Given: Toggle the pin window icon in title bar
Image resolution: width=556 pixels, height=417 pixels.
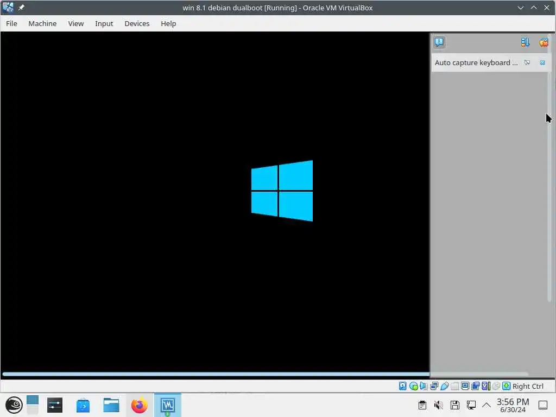Looking at the screenshot, I should pyautogui.click(x=21, y=8).
